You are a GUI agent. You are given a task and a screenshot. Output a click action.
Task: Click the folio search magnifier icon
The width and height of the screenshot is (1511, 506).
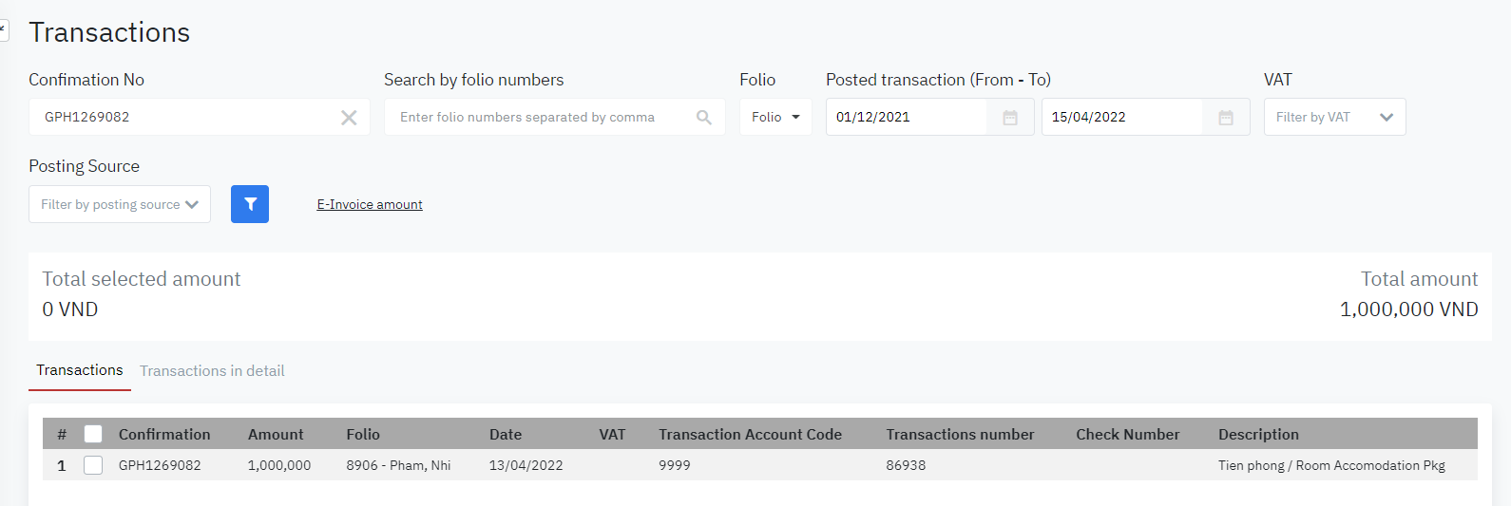tap(703, 118)
